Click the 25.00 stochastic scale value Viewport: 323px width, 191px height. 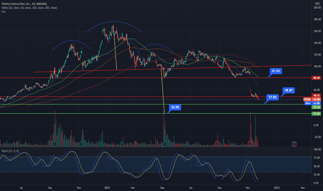pos(317,174)
